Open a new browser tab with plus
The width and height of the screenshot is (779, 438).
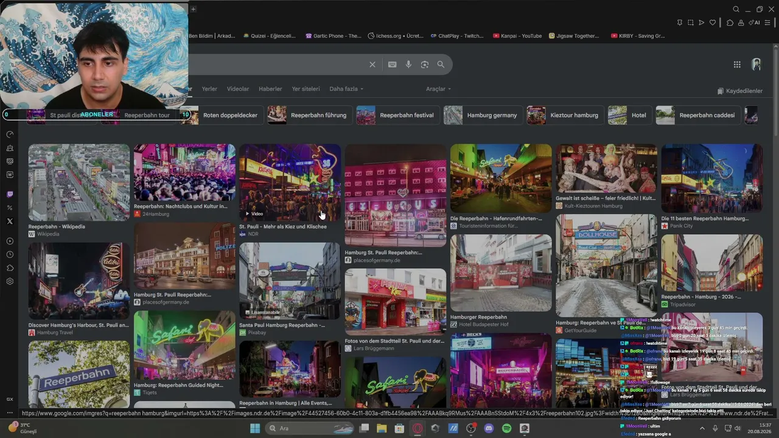(x=193, y=9)
